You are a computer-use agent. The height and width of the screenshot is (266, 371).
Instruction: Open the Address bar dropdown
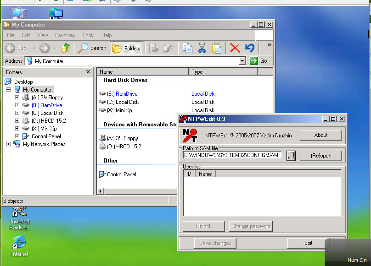(x=242, y=61)
